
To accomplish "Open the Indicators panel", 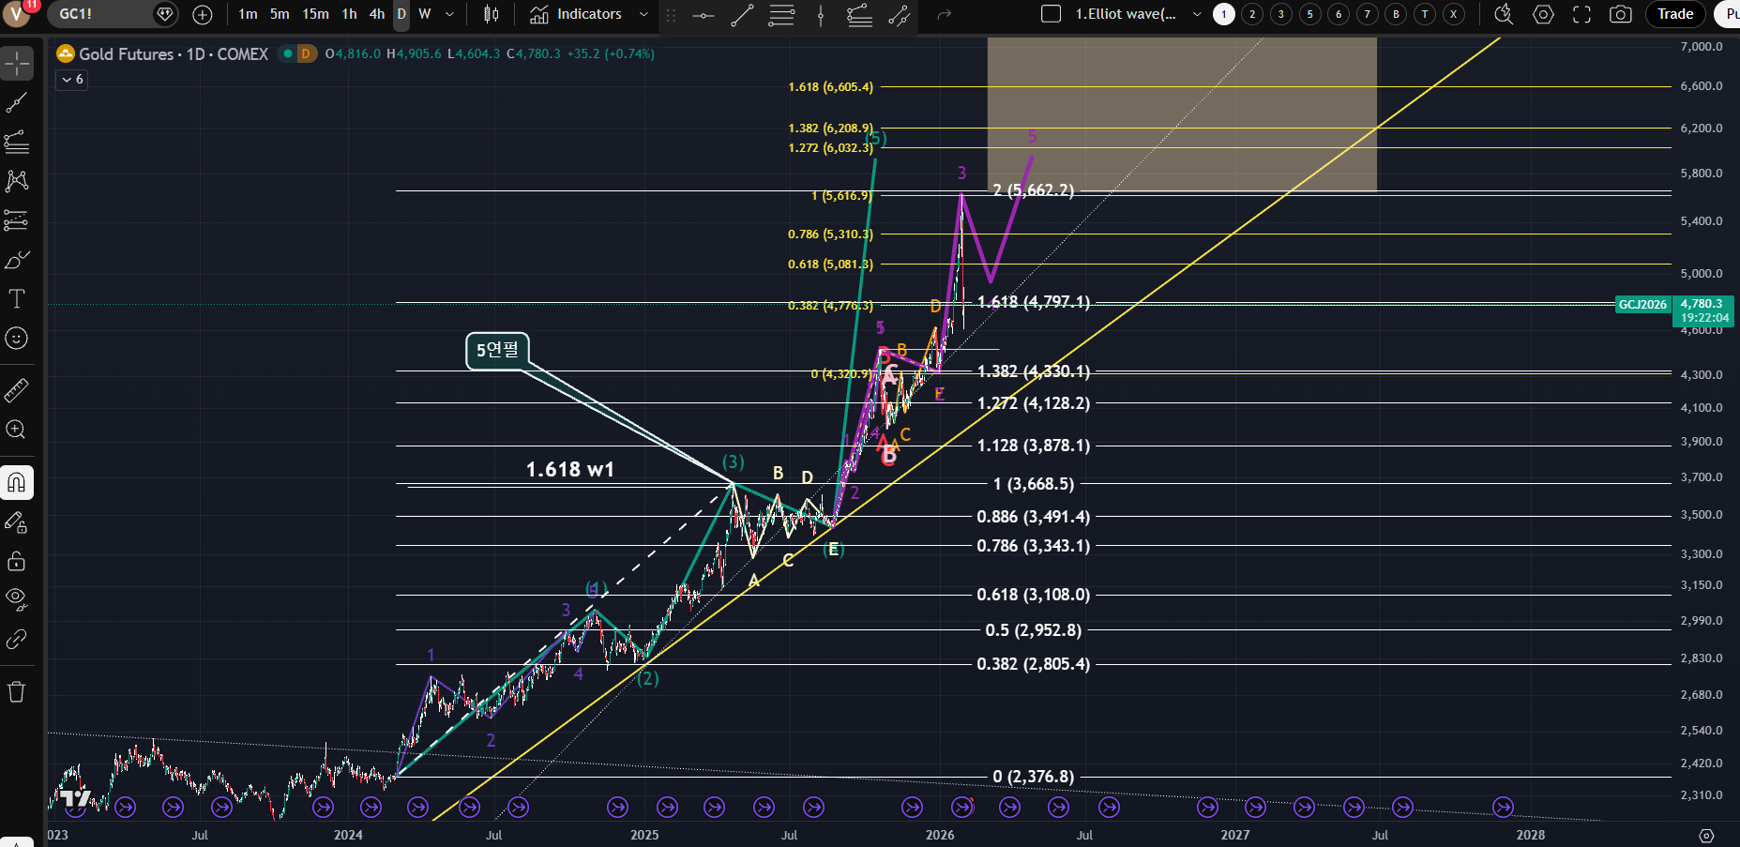I will click(x=576, y=14).
